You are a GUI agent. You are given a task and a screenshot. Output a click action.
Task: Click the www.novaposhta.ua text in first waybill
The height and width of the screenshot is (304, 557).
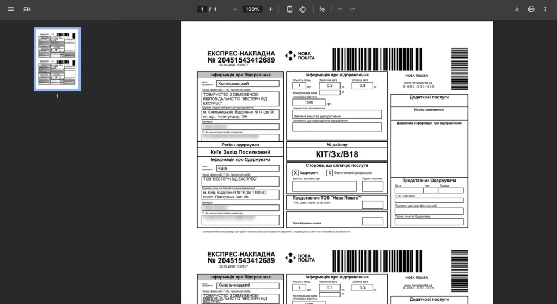coord(418,83)
